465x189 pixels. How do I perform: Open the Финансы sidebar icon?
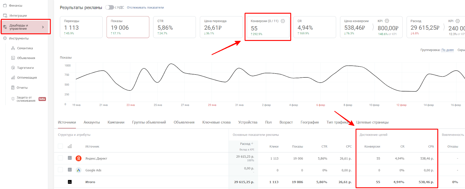5,6
